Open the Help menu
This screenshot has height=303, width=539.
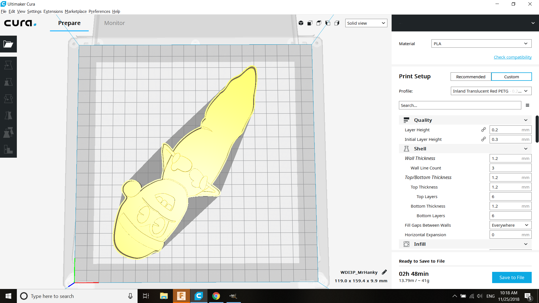116,12
